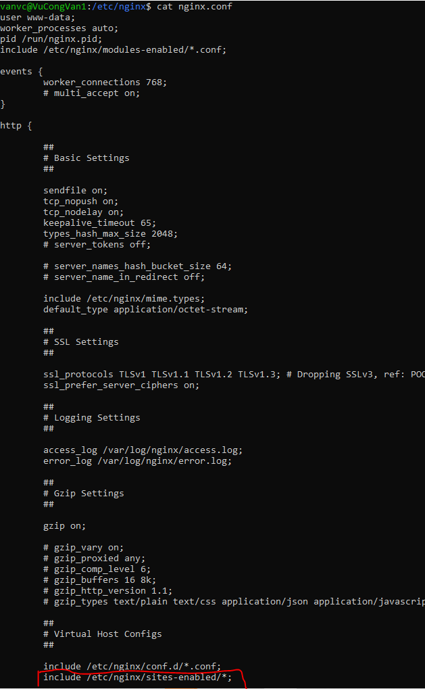Screen dimensions: 425x689
Task: Click the '# Basic Settings' heading comment
Action: point(86,158)
